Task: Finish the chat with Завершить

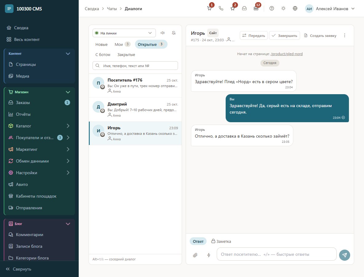Action: [x=285, y=36]
